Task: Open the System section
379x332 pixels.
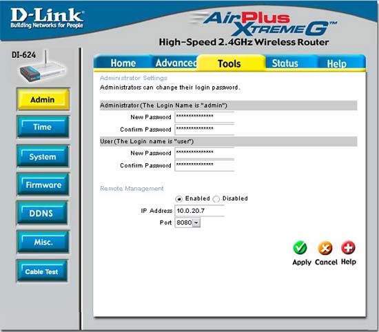Action: point(43,156)
